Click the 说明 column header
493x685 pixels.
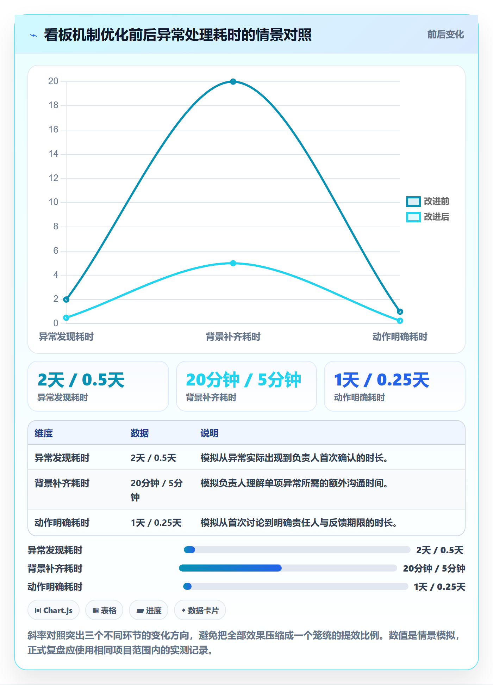coord(210,433)
